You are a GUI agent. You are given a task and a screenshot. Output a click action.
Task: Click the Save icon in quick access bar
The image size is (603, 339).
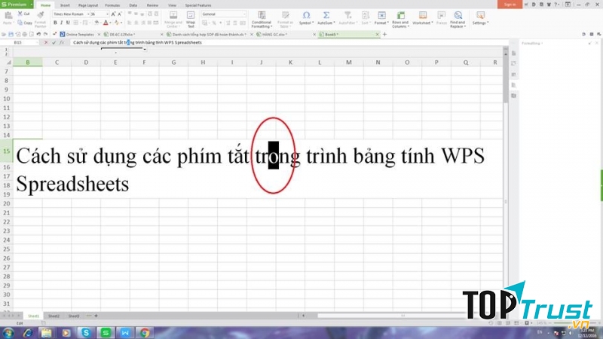pos(11,34)
